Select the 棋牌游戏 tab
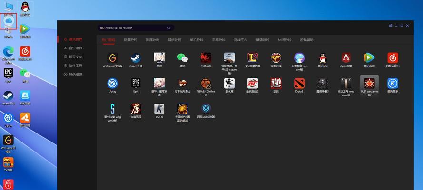Image resolution: width=423 pixels, height=190 pixels. 263,40
